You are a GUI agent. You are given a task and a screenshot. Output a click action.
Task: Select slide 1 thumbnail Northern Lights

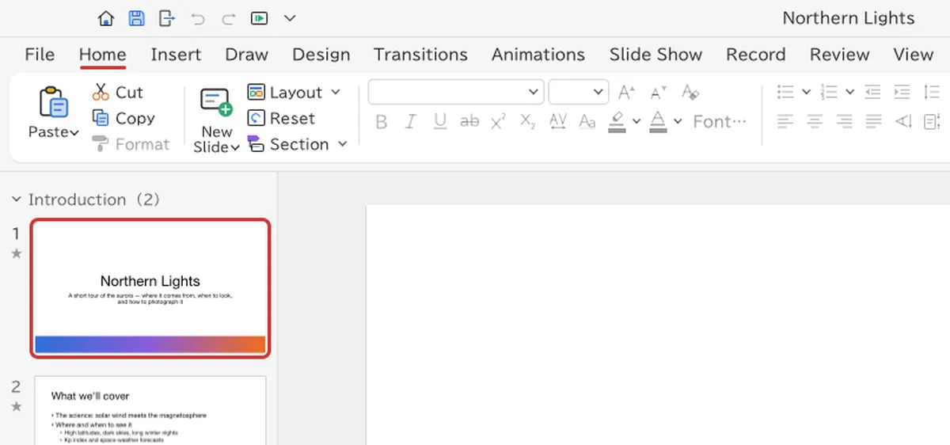[150, 288]
